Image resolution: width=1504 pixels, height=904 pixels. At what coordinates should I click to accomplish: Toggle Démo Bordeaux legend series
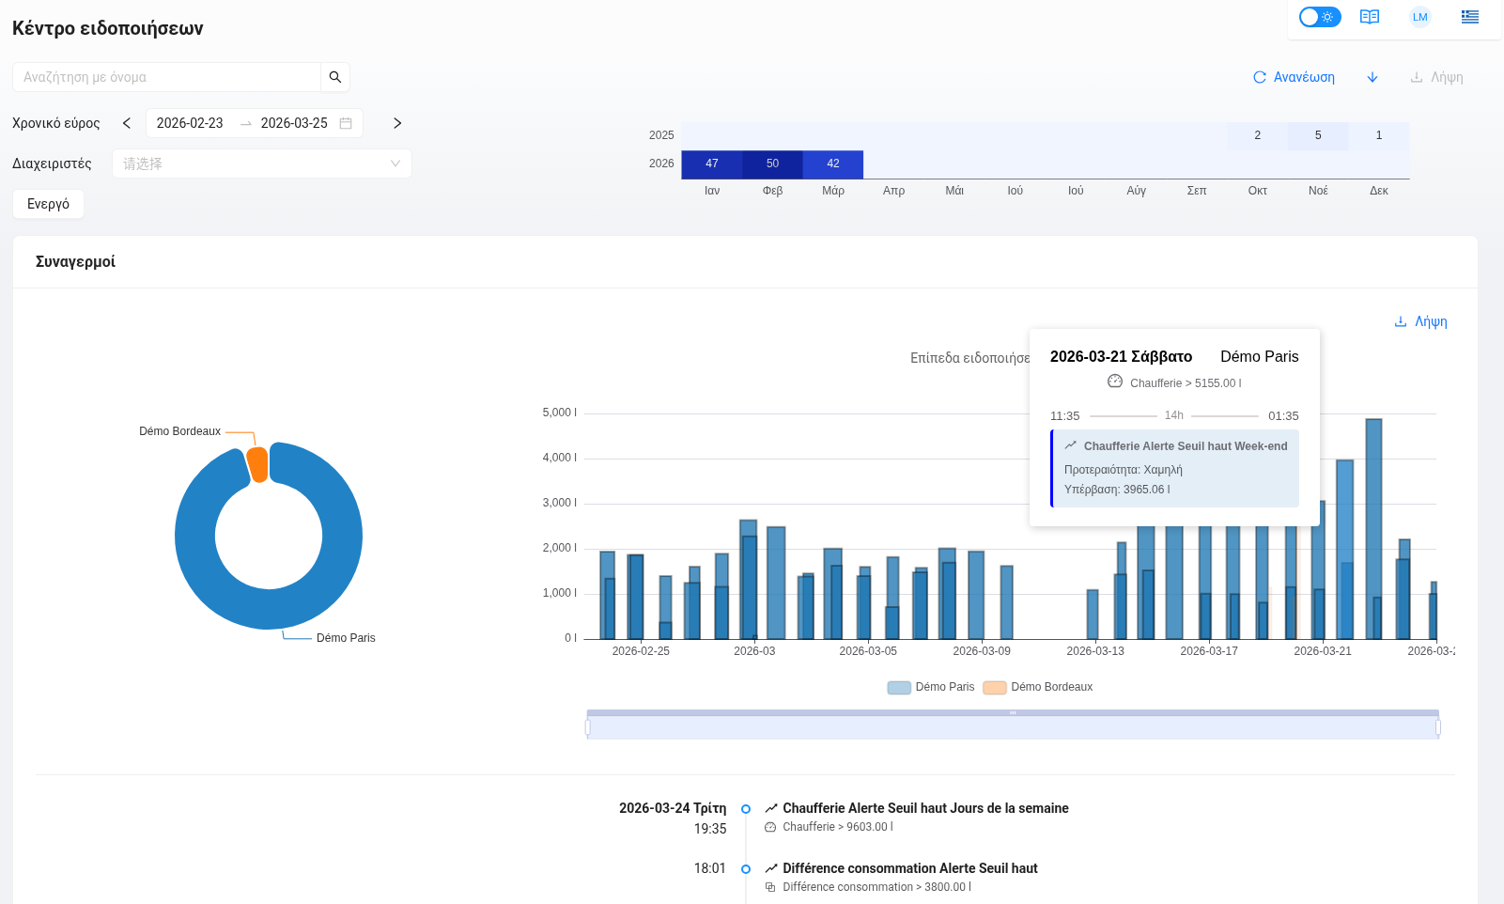click(x=1038, y=687)
